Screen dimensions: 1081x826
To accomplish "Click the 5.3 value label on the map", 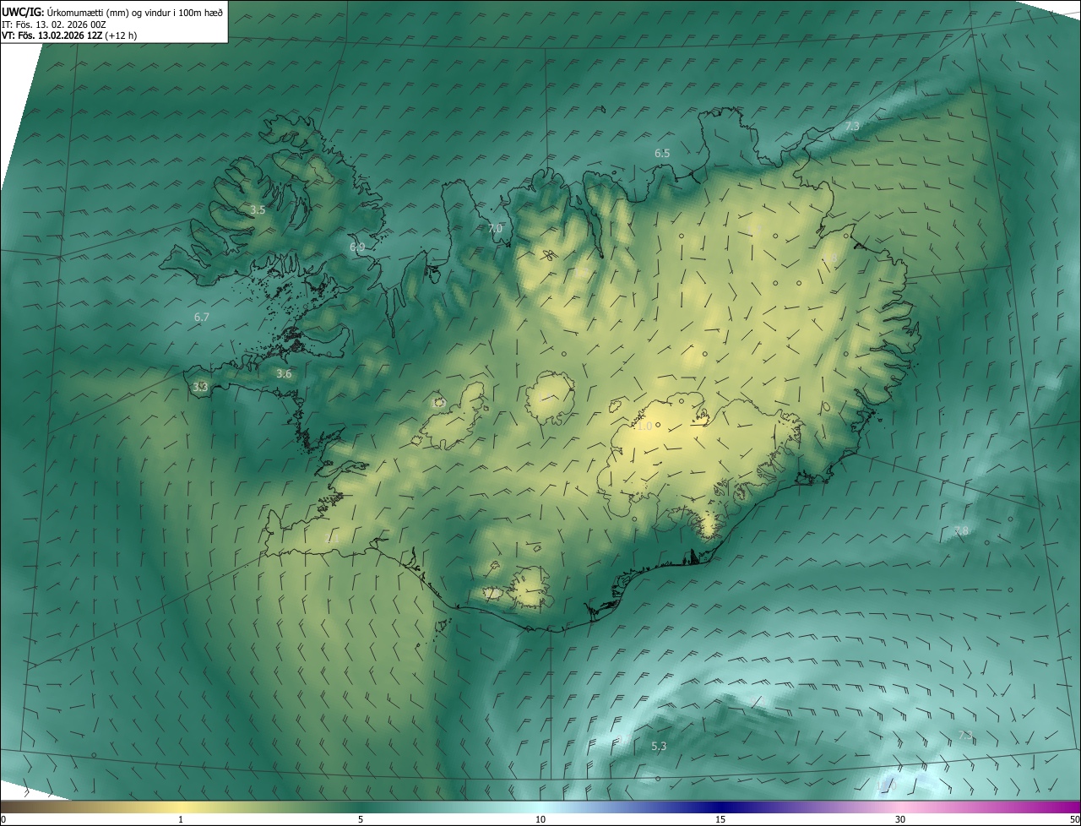I will coord(659,746).
